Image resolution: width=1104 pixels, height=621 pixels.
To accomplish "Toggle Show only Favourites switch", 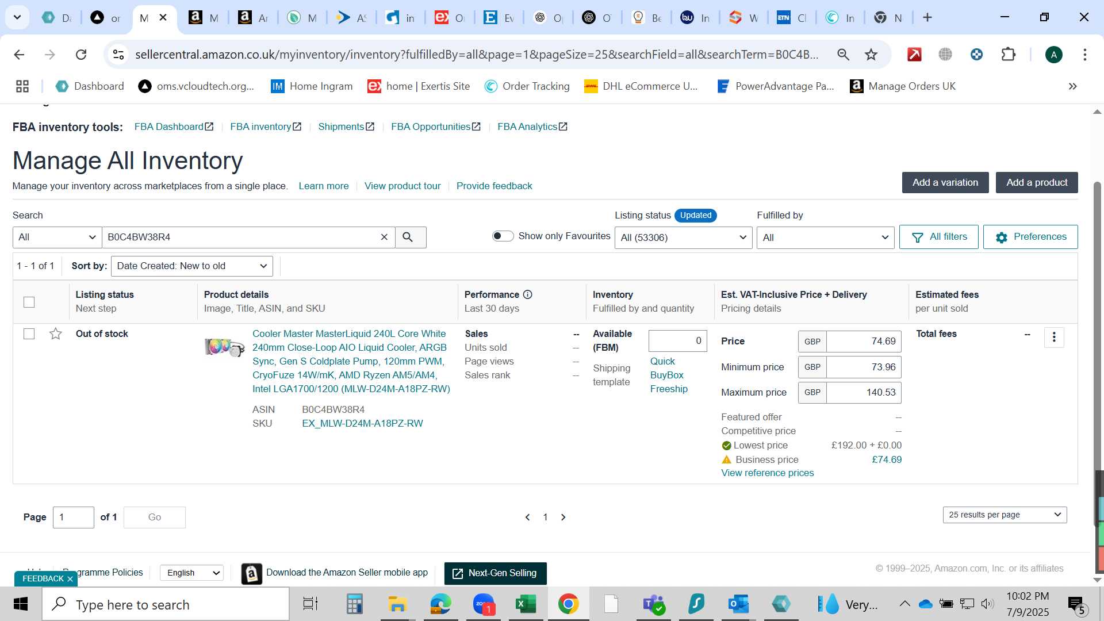I will [x=503, y=236].
